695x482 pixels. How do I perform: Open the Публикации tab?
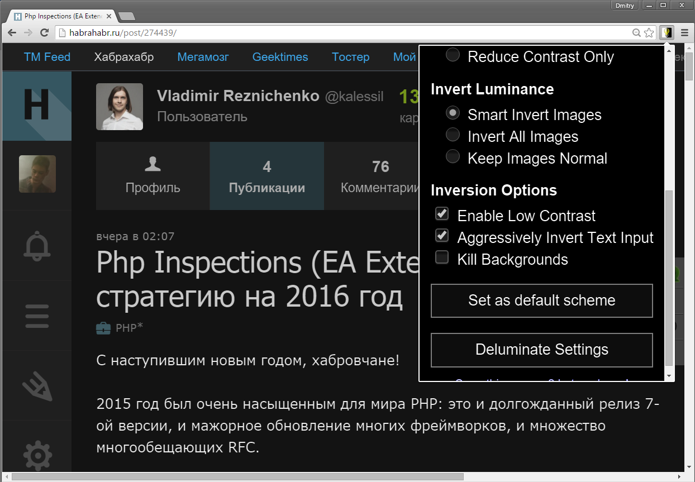[x=266, y=176]
